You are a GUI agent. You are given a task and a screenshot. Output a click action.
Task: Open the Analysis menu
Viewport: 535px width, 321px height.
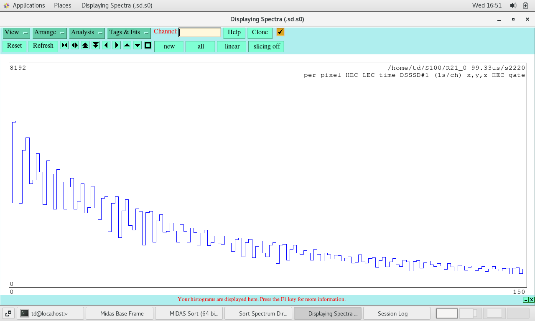click(x=87, y=33)
